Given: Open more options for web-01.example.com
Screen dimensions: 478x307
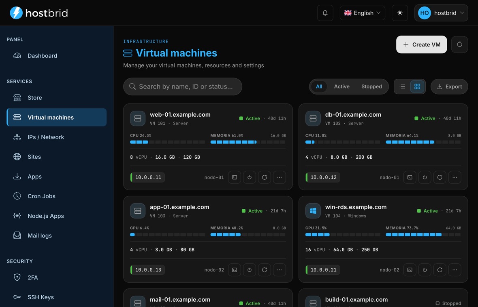Looking at the screenshot, I should [279, 177].
